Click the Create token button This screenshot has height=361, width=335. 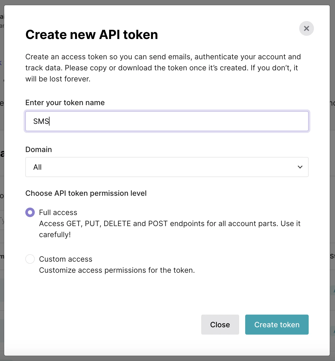(277, 325)
